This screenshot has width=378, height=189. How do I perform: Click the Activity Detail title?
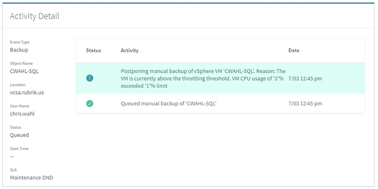coord(34,16)
